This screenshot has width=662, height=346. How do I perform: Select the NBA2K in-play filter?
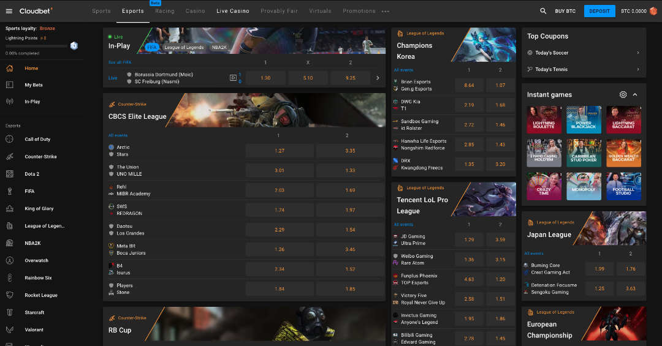coord(219,47)
